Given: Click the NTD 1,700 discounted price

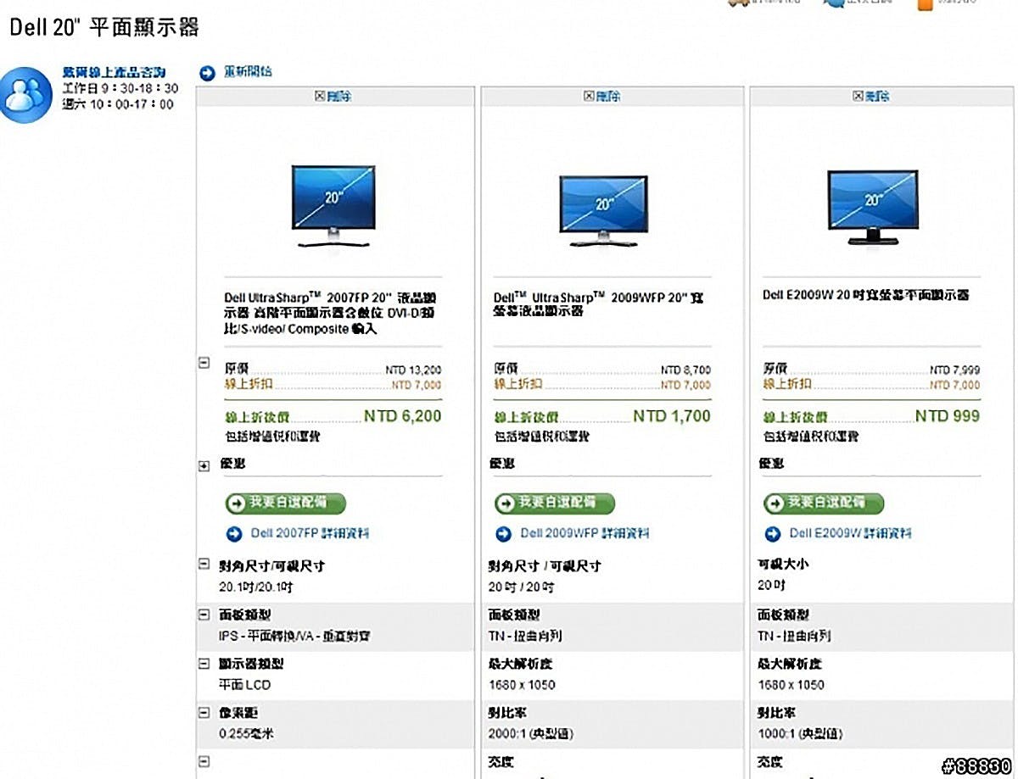Looking at the screenshot, I should [672, 416].
